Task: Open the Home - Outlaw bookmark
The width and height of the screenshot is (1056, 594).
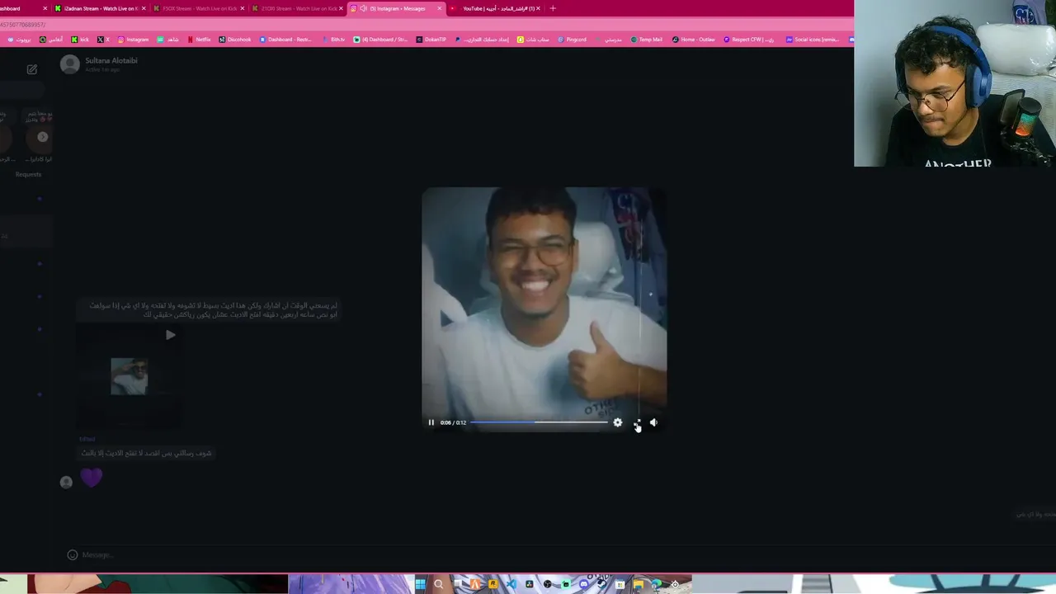Action: coord(694,40)
